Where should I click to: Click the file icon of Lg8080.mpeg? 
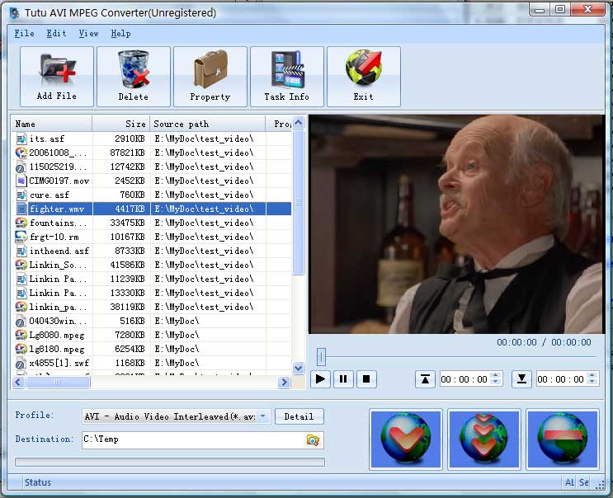21,335
